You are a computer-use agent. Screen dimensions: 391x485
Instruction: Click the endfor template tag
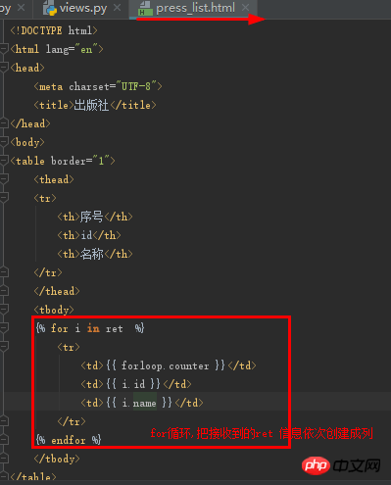pos(69,440)
